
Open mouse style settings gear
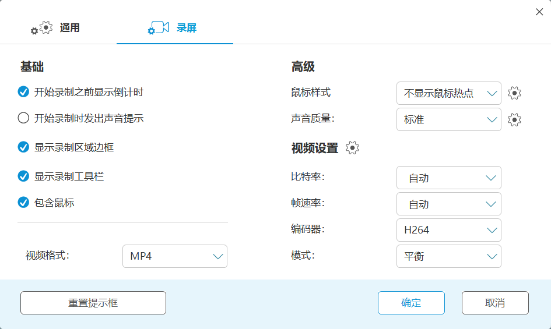pyautogui.click(x=514, y=93)
